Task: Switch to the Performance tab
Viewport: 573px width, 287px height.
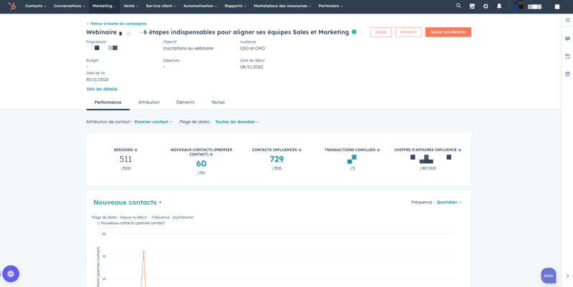Action: [108, 102]
